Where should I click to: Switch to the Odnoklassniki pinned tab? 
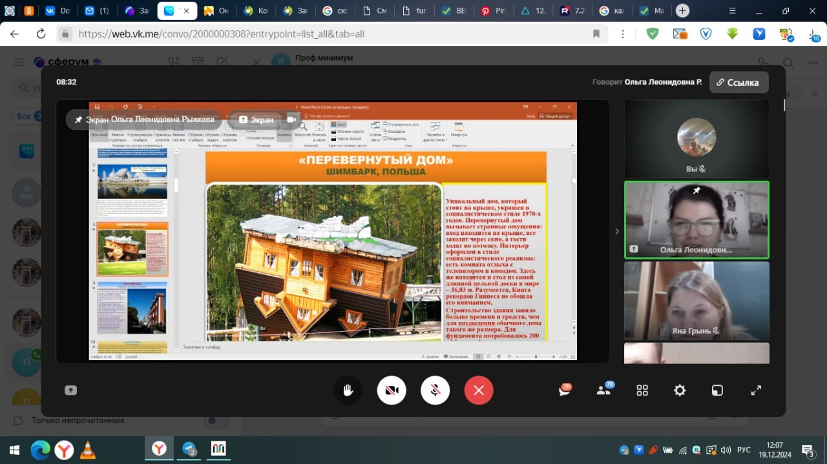tap(29, 11)
